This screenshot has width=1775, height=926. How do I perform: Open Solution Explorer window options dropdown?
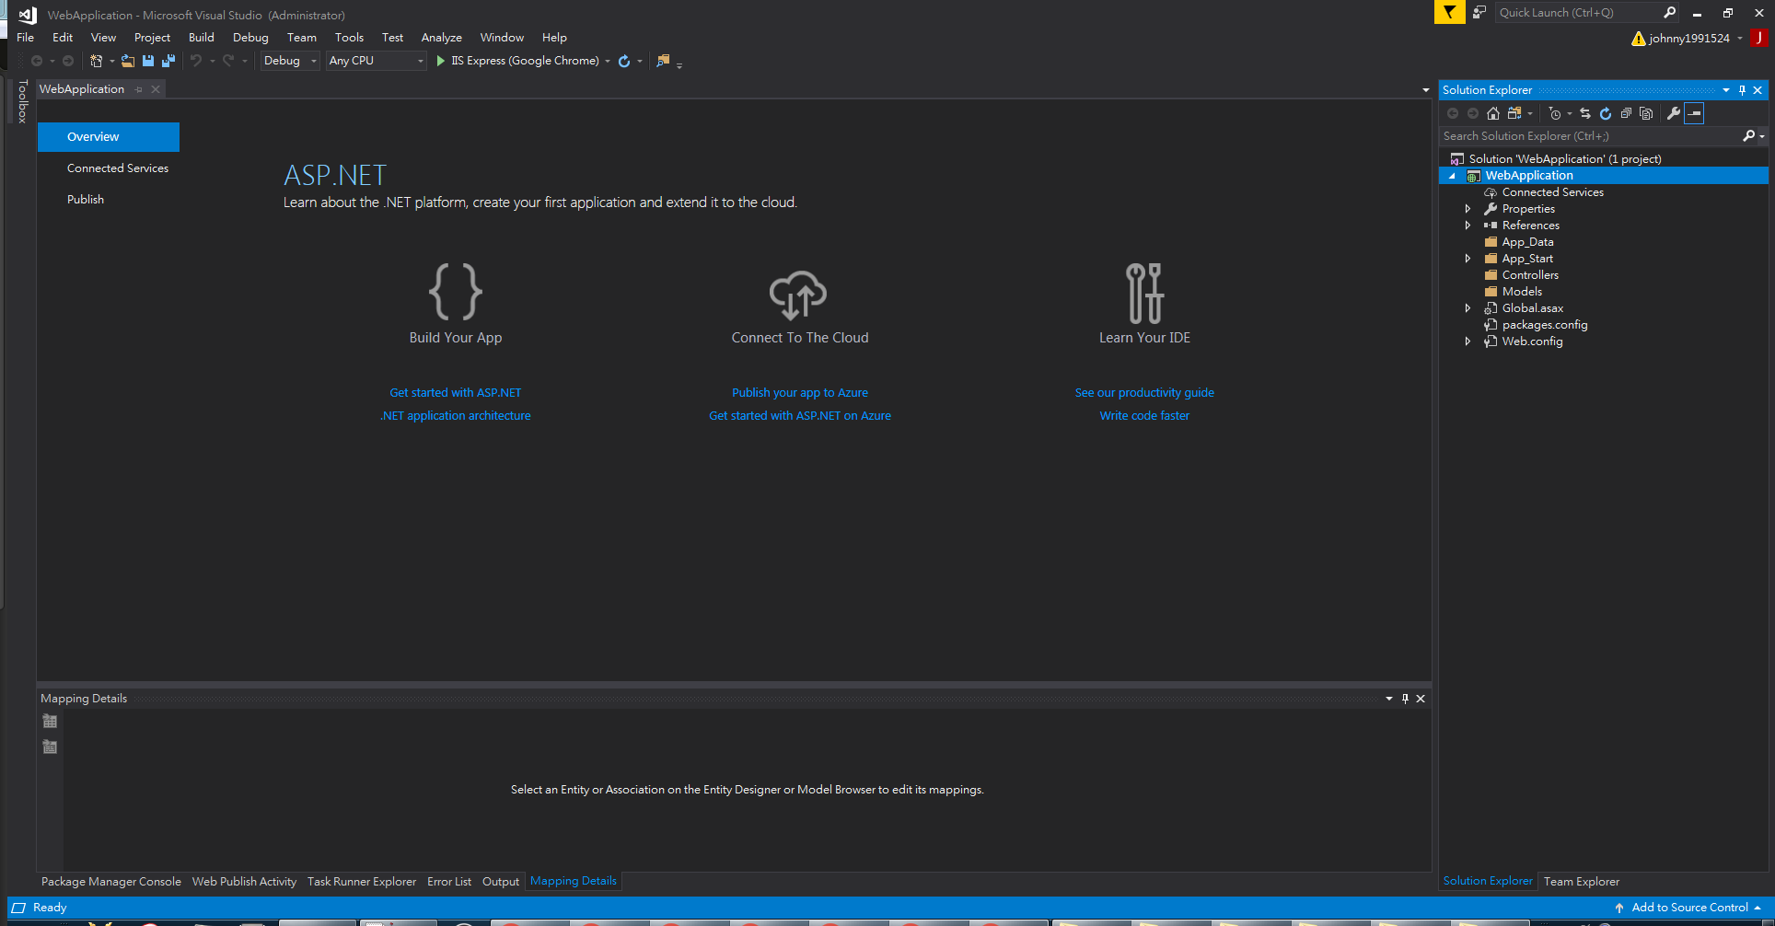(1726, 90)
